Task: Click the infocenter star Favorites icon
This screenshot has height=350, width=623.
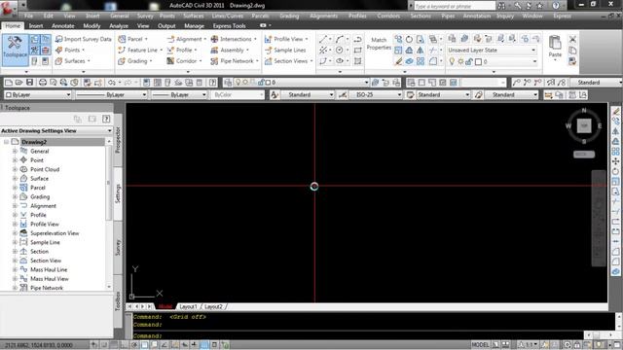Action: point(539,6)
